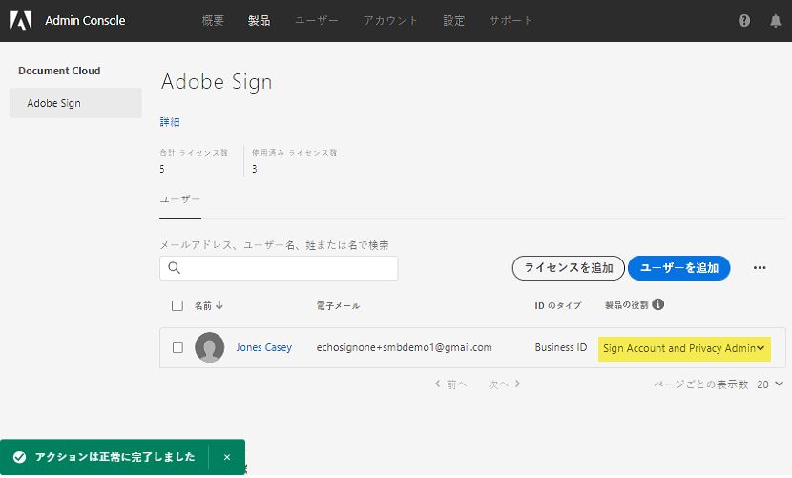Click Jones Casey's avatar icon
The image size is (792, 478).
(210, 347)
